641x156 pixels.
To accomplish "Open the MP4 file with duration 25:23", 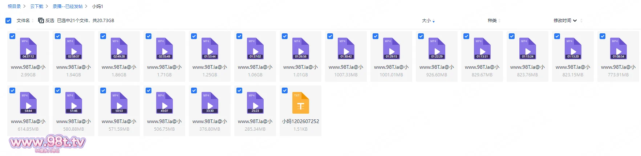I will [255, 103].
